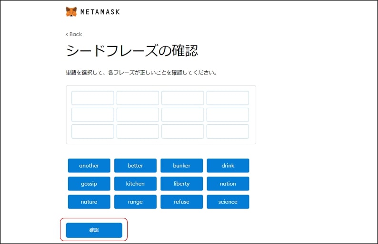Click the "gossip" word button
The image size is (378, 244).
click(89, 184)
